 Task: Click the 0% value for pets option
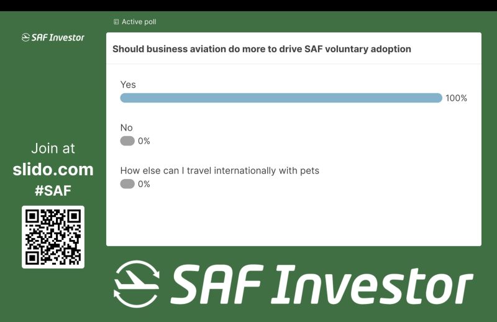(x=144, y=184)
